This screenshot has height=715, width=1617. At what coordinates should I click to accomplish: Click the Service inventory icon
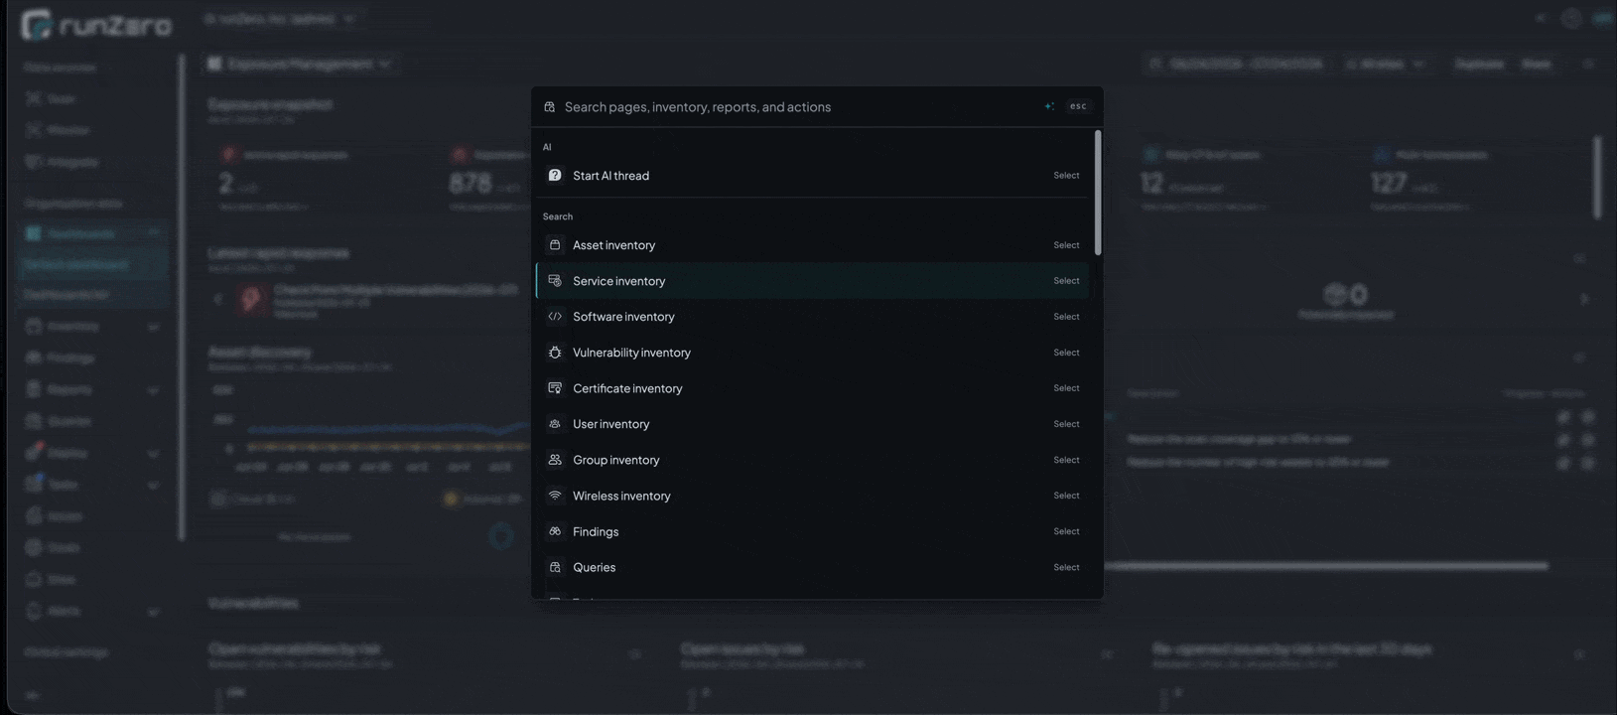pos(555,281)
